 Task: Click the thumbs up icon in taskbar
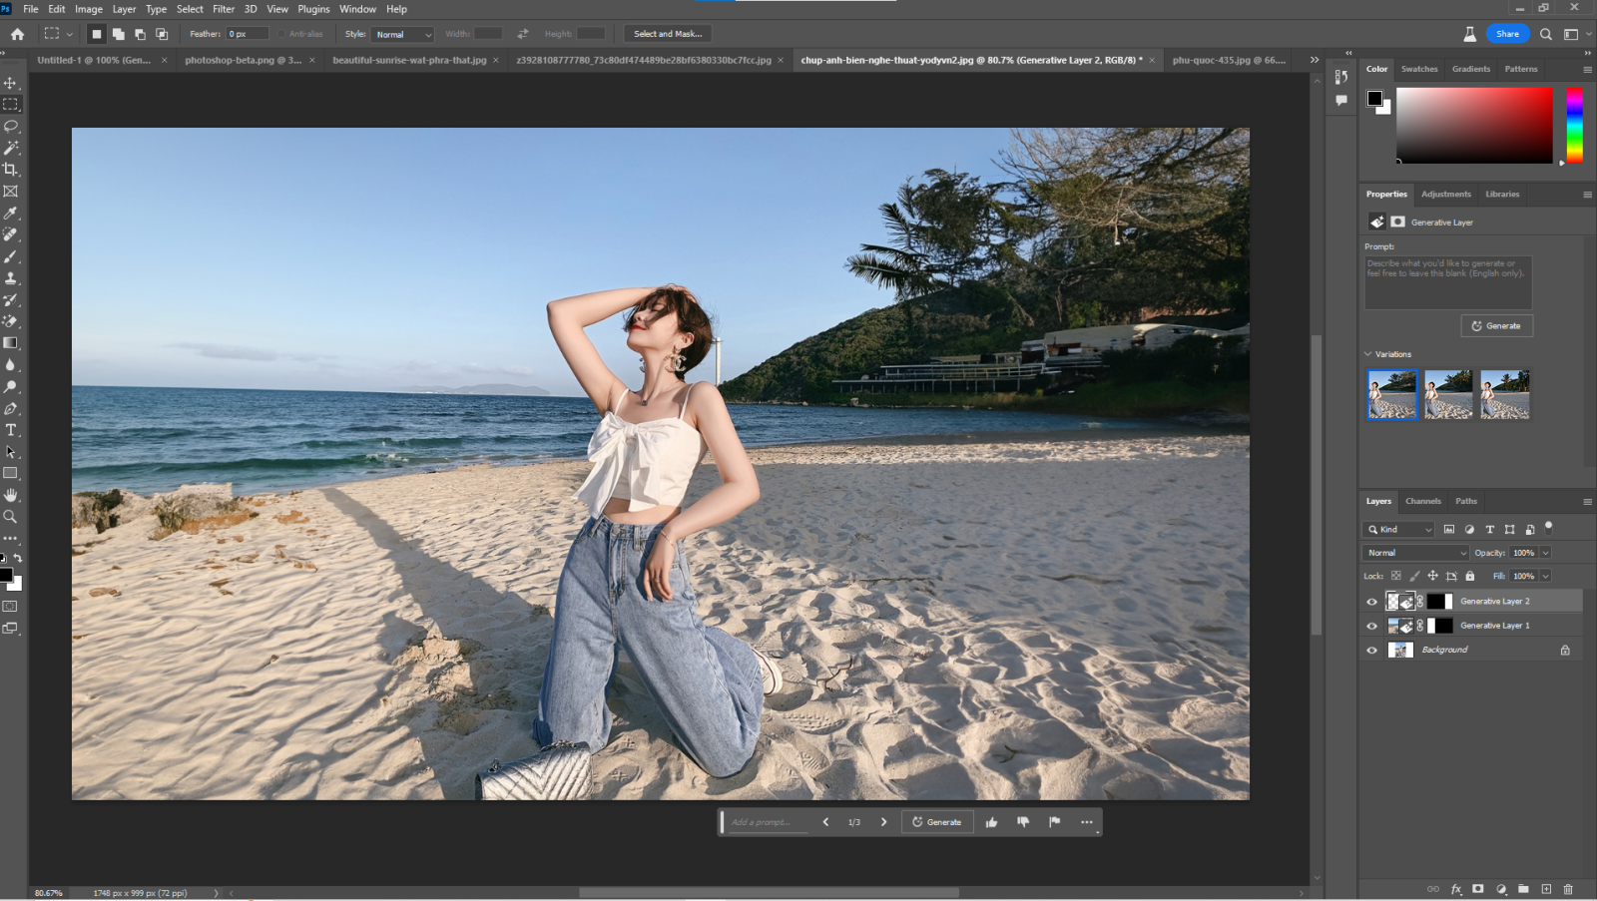(x=991, y=822)
